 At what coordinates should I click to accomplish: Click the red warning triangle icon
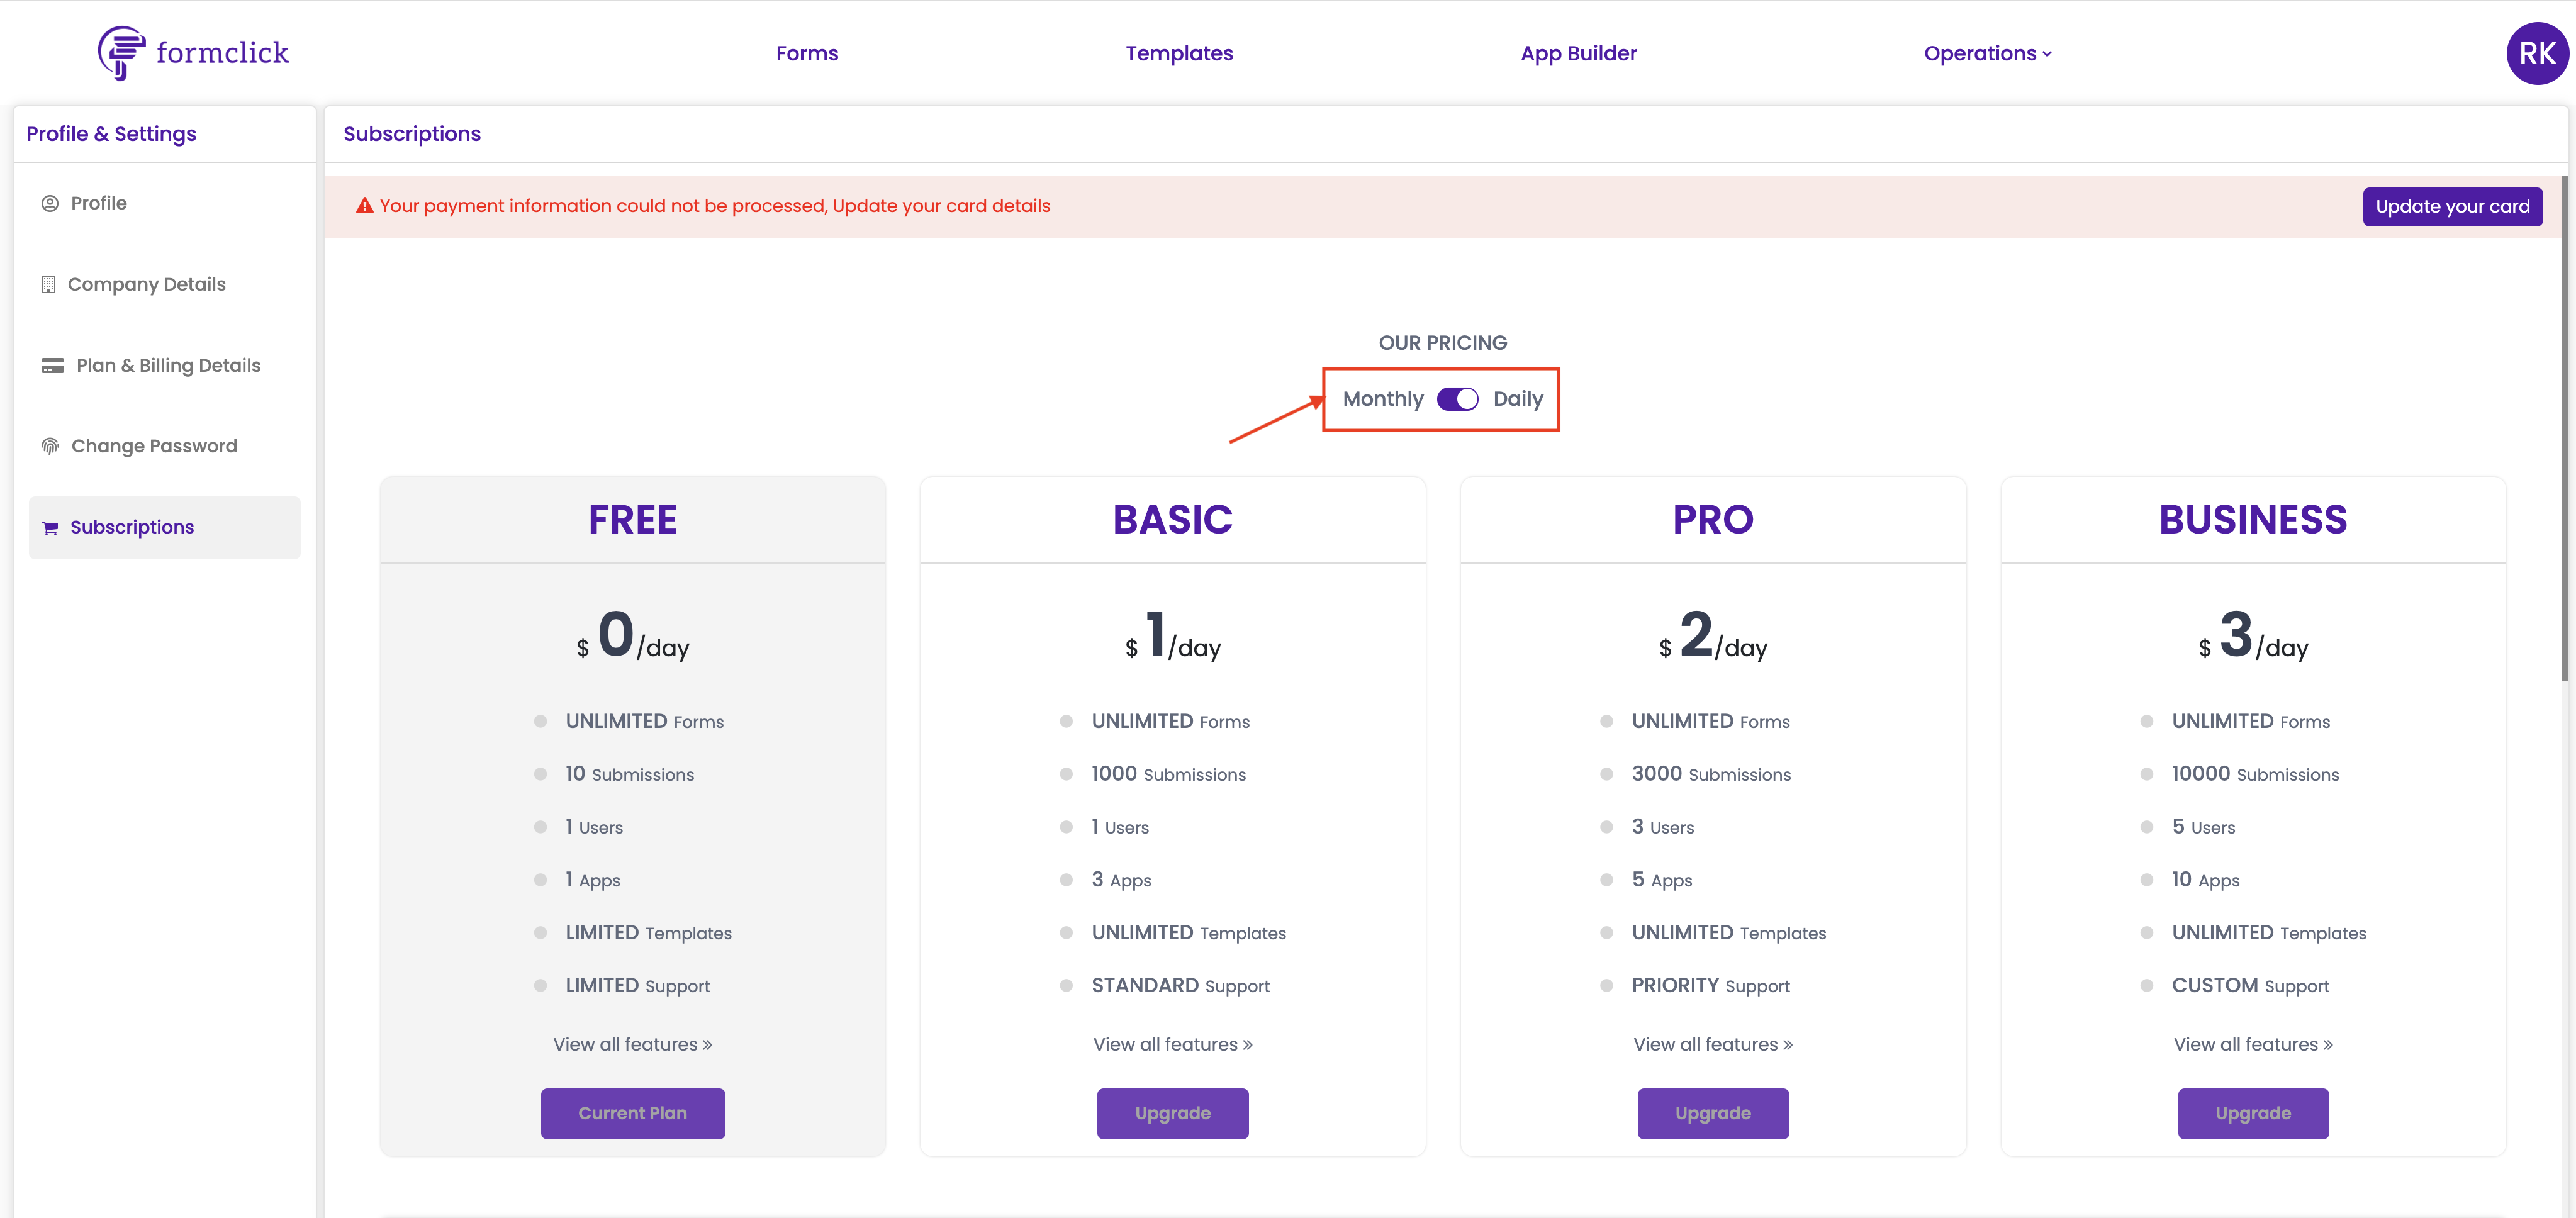coord(365,205)
